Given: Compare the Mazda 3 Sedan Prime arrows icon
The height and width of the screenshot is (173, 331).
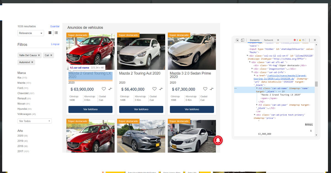Looking at the screenshot, I should click(x=212, y=89).
